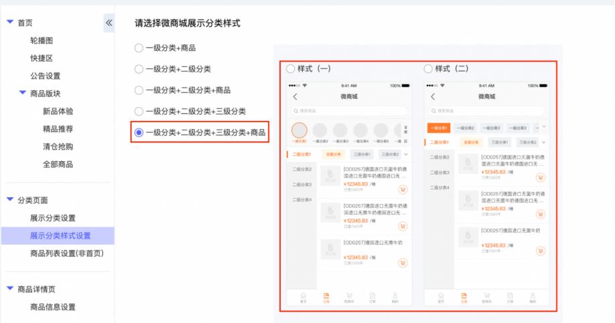
Task: Select the 一级分类+商品 radio option
Action: coord(139,48)
